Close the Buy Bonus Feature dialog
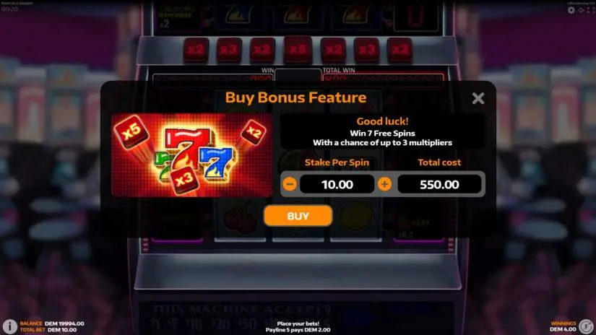Screen dimensions: 596x335 coord(478,98)
